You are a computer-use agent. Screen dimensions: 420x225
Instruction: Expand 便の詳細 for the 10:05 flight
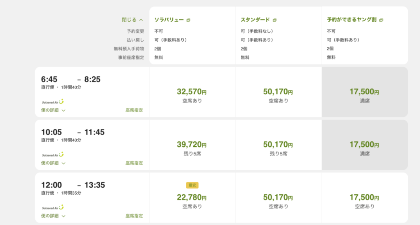(x=53, y=163)
